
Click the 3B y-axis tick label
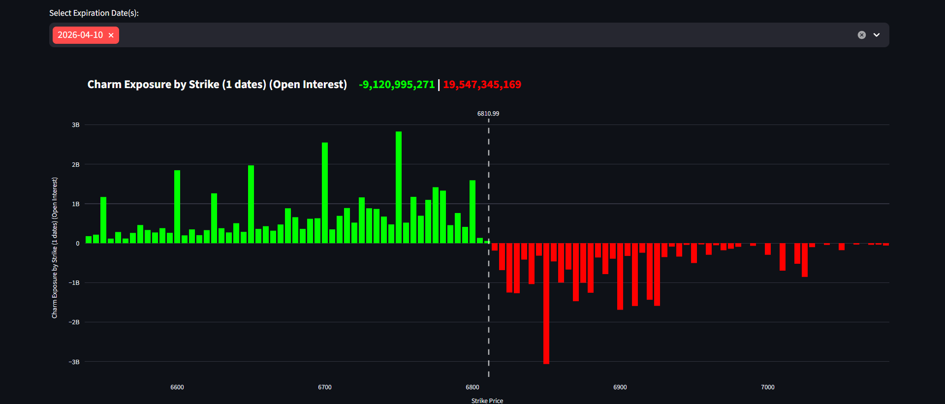pos(75,125)
